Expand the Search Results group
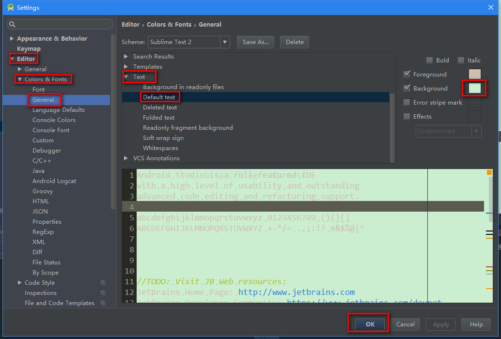Image resolution: width=501 pixels, height=339 pixels. point(126,57)
